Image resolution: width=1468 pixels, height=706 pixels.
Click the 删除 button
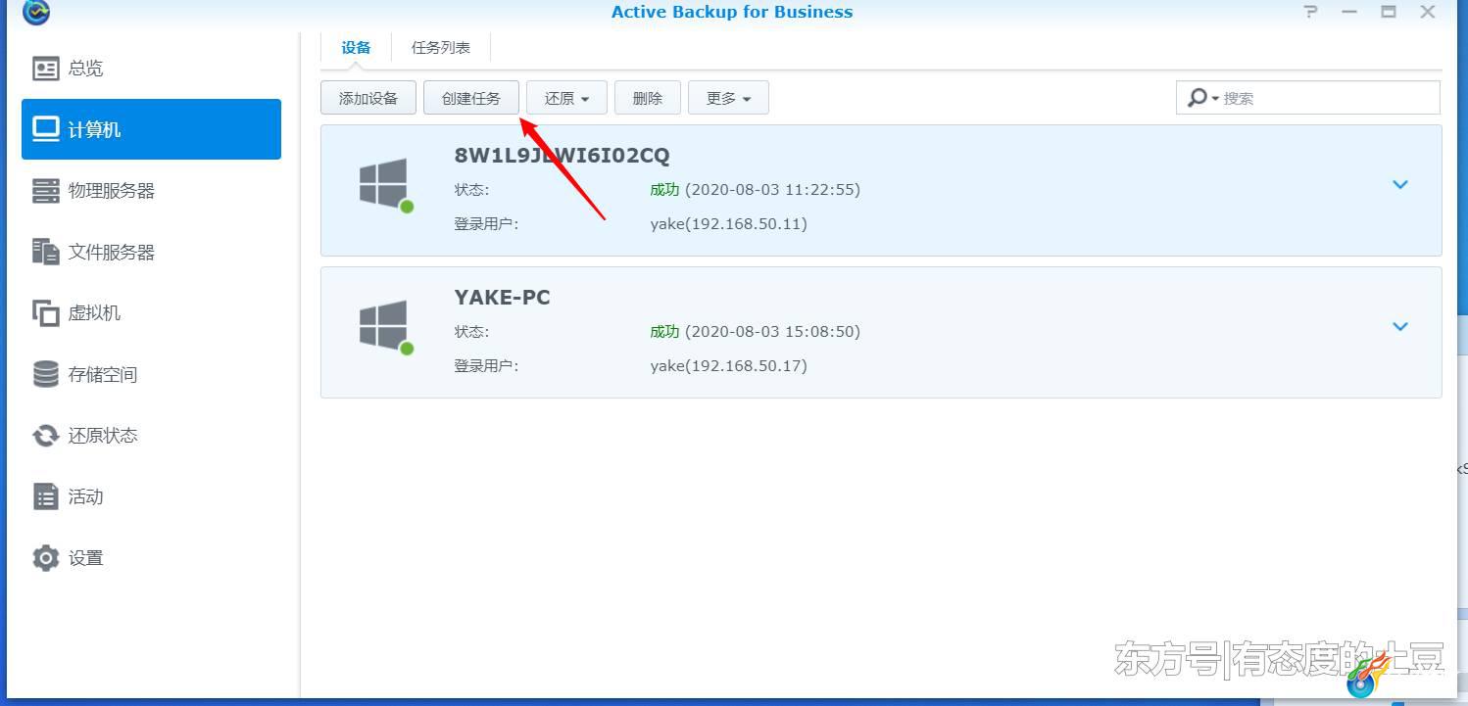(x=648, y=98)
